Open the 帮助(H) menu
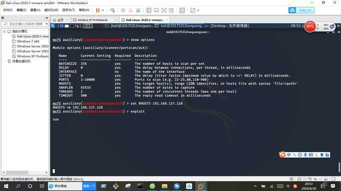This screenshot has width=341, height=191. tap(84, 10)
